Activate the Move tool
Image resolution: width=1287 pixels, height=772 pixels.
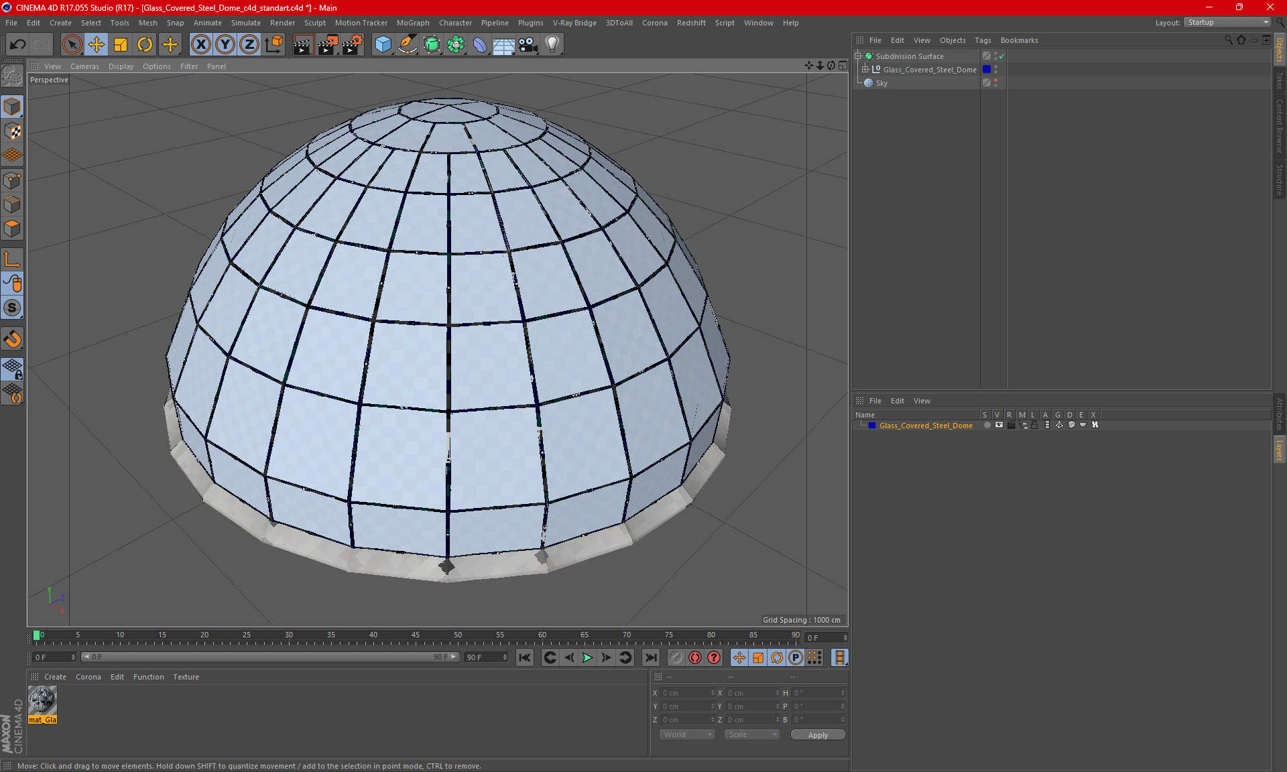(x=97, y=45)
